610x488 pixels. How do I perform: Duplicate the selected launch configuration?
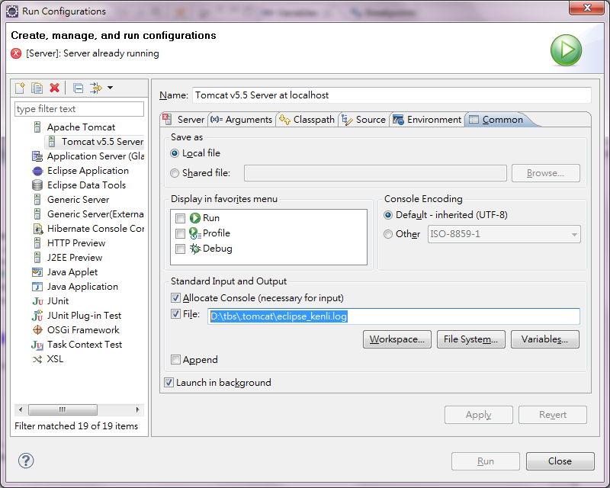tap(37, 88)
